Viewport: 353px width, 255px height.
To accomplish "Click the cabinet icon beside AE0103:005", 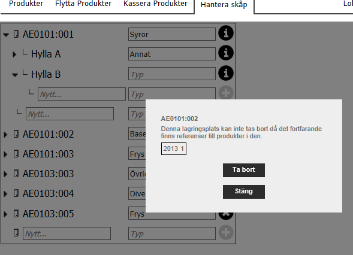I will click(16, 214).
